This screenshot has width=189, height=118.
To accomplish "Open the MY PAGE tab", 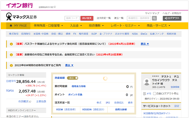I will click(x=18, y=26).
